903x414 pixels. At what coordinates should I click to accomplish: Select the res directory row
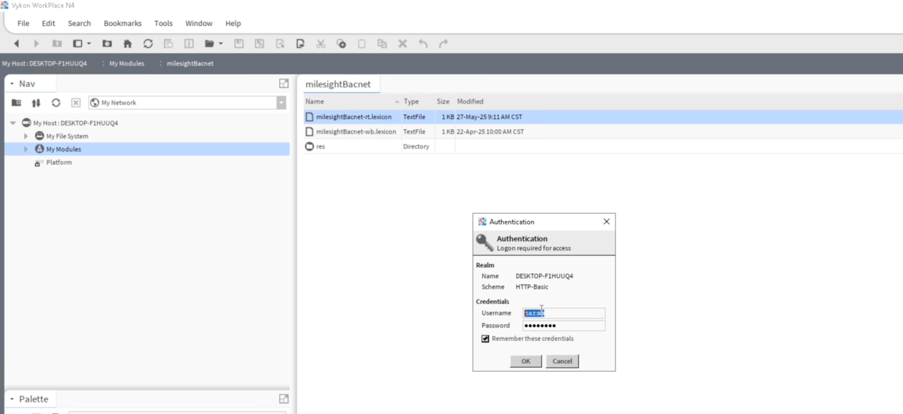pyautogui.click(x=603, y=146)
